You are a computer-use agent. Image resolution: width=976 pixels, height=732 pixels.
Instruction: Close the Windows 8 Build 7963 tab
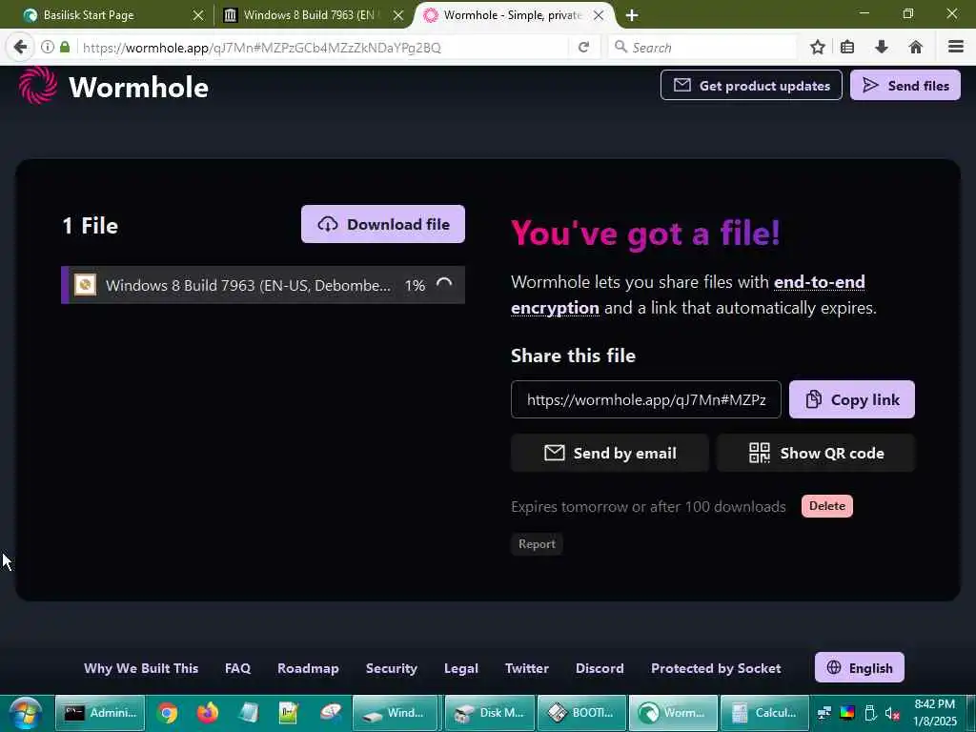(398, 15)
